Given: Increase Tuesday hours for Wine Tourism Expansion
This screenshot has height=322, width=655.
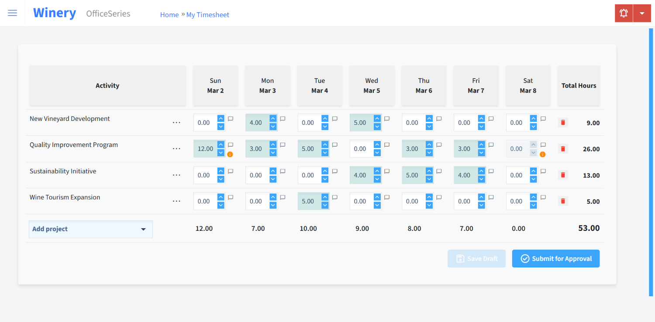Looking at the screenshot, I should pyautogui.click(x=325, y=197).
